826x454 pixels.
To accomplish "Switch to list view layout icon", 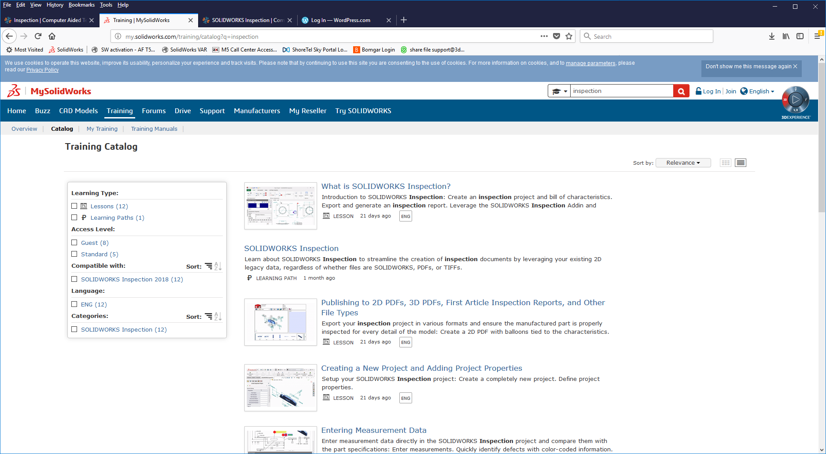I will point(741,163).
